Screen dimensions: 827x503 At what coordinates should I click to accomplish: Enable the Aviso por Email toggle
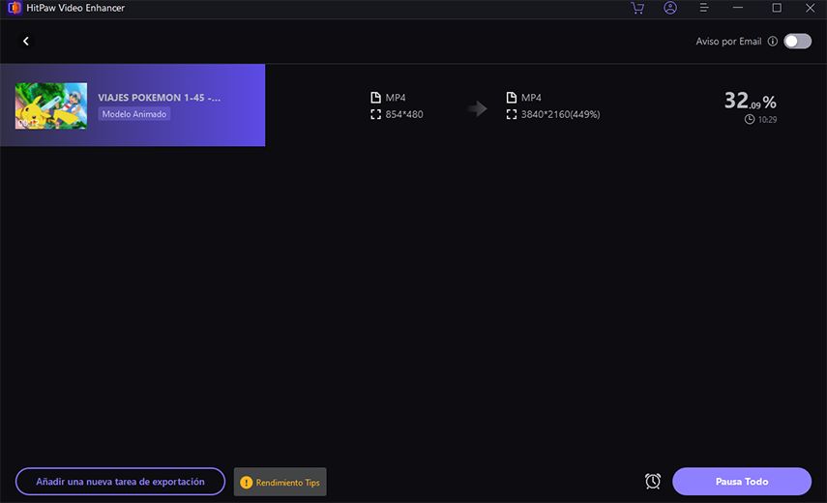797,42
